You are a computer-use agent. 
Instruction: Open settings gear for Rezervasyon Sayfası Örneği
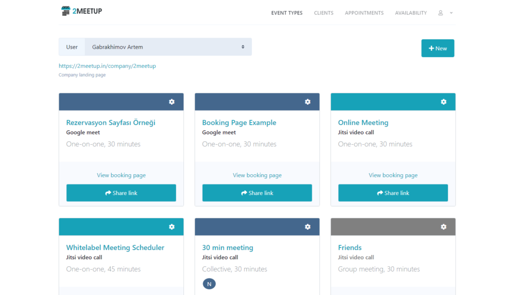pos(171,102)
